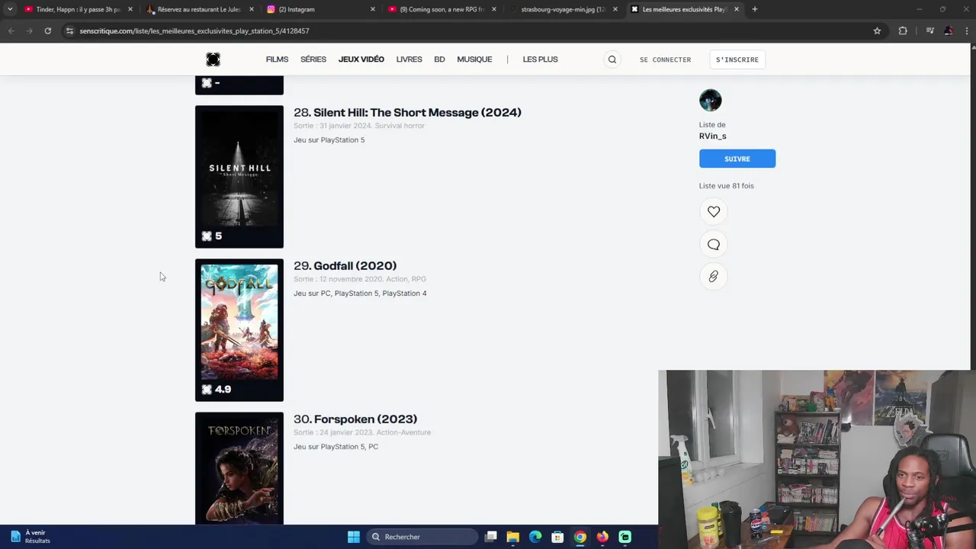Open the À venir Résultats widget
The width and height of the screenshot is (976, 549).
pyautogui.click(x=30, y=537)
